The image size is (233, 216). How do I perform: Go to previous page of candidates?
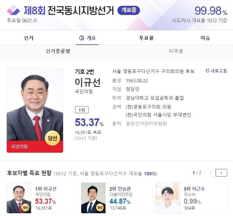[210, 173]
